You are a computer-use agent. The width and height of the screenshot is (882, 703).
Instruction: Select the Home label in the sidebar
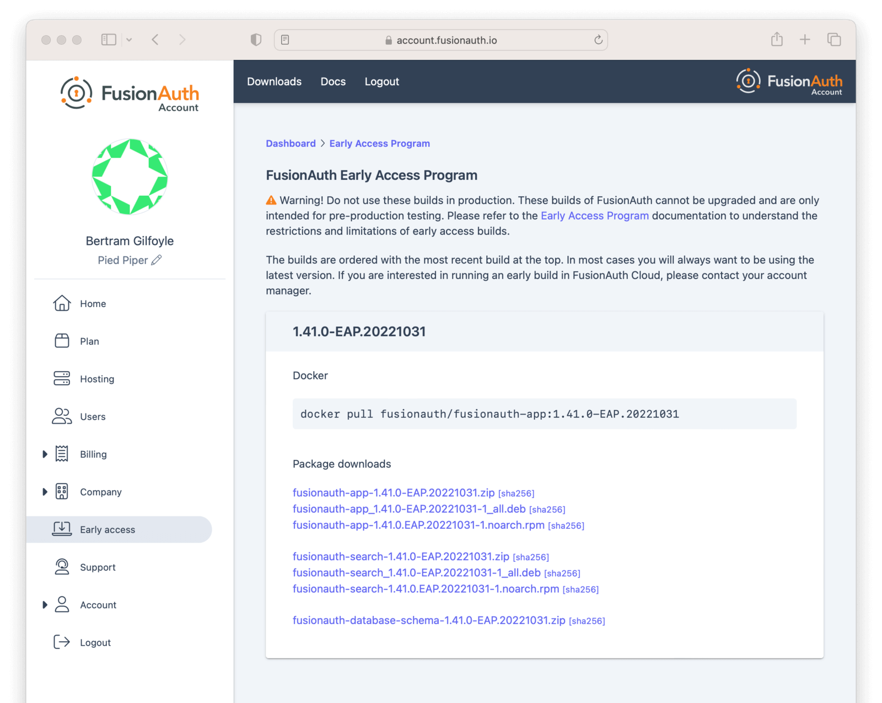93,304
